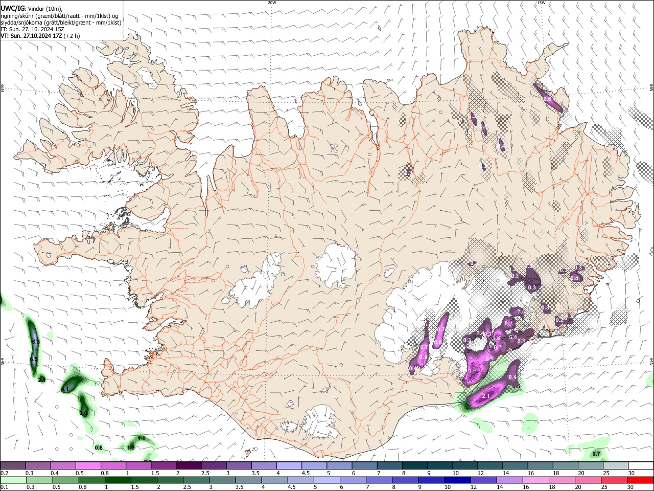The image size is (654, 491).
Task: Click the '6.3' rain value on the western green band
Action: point(35,342)
